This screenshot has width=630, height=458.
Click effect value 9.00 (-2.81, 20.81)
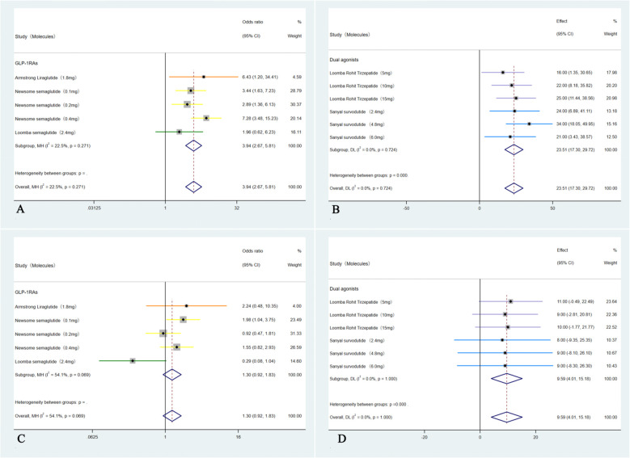(x=575, y=314)
